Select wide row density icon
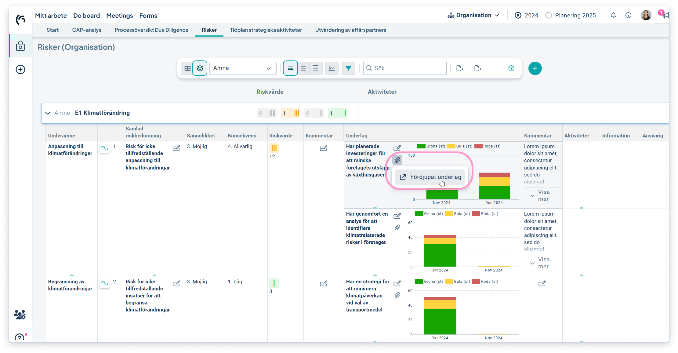678x353 pixels. coord(316,68)
